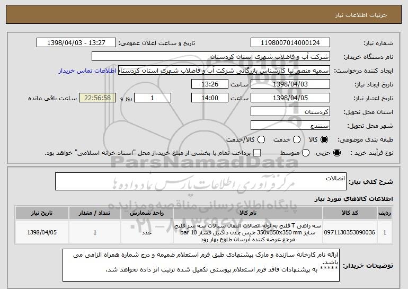This screenshot has width=408, height=289.
Task: Click the delivery province field کردستان
Action: pos(290,112)
